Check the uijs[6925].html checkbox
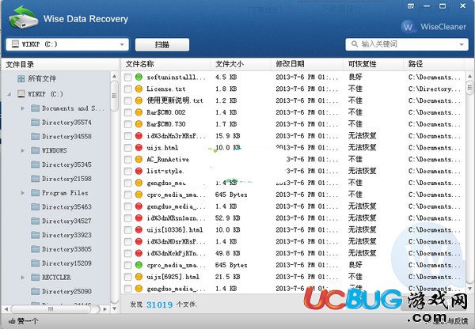The width and height of the screenshot is (475, 329). 127,278
